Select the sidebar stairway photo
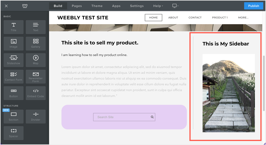This screenshot has width=266, height=145. (228, 93)
